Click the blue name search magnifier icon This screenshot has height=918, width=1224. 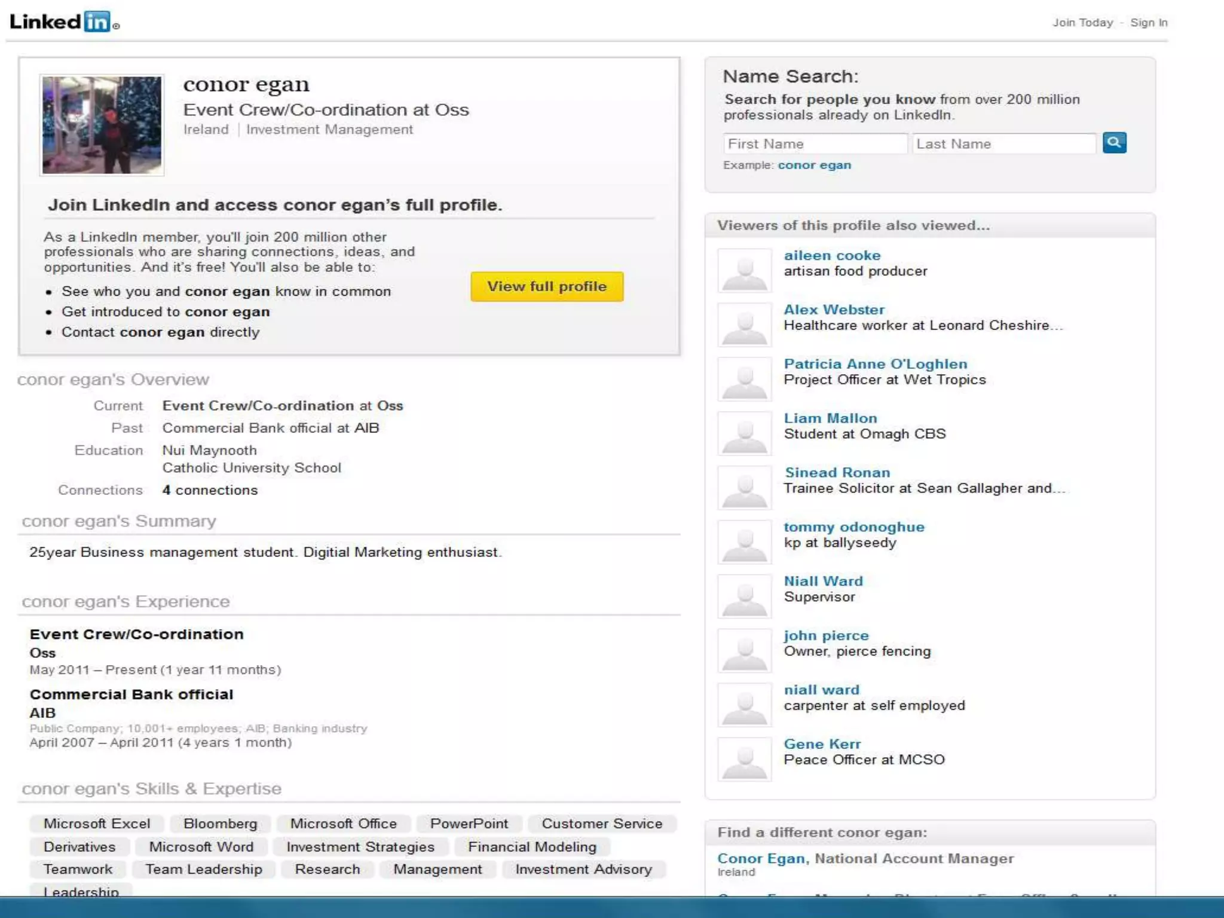(x=1114, y=143)
